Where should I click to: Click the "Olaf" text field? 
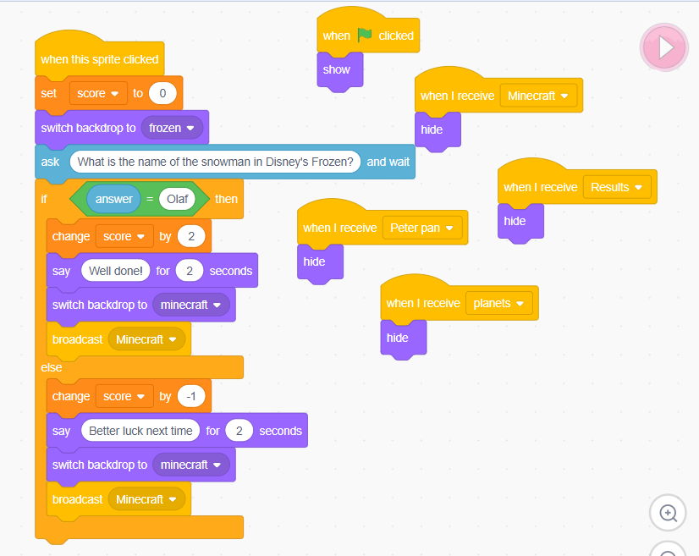[x=177, y=199]
